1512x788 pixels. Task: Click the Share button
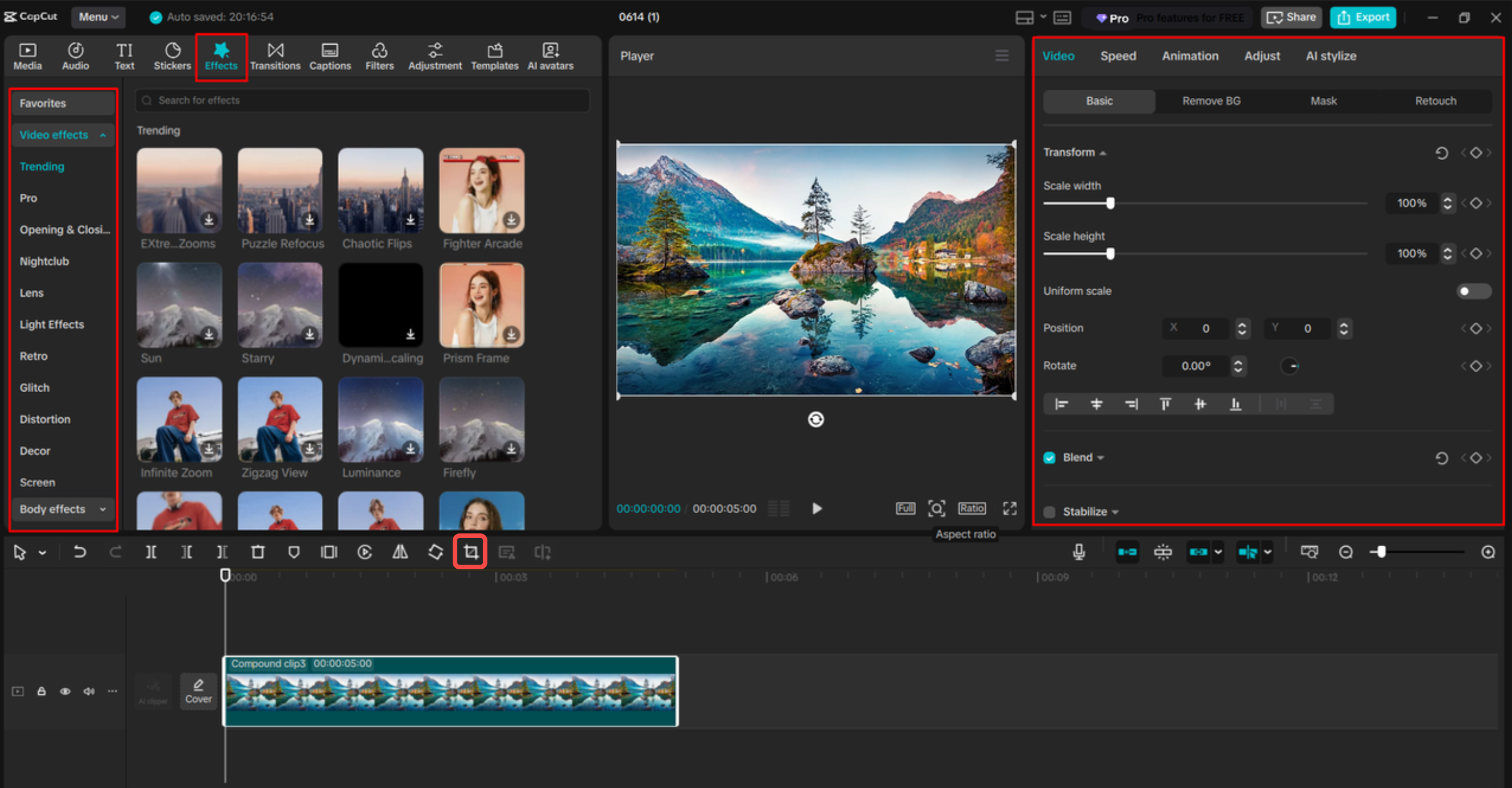[x=1291, y=17]
